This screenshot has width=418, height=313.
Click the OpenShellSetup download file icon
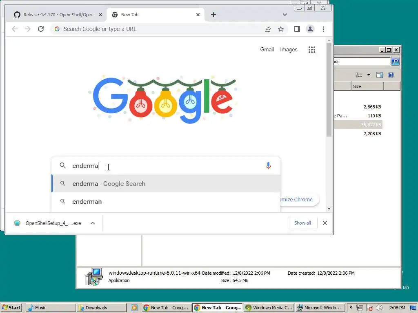[x=17, y=223]
